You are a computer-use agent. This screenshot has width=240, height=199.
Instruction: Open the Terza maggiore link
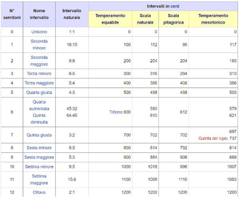point(42,83)
